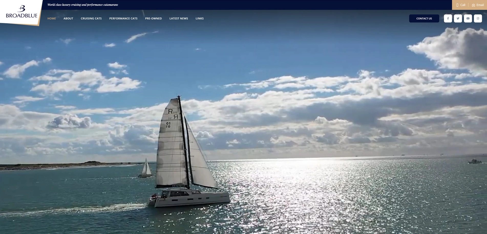Expand the PRE-OWNED navigation menu
The image size is (487, 234).
click(x=153, y=18)
